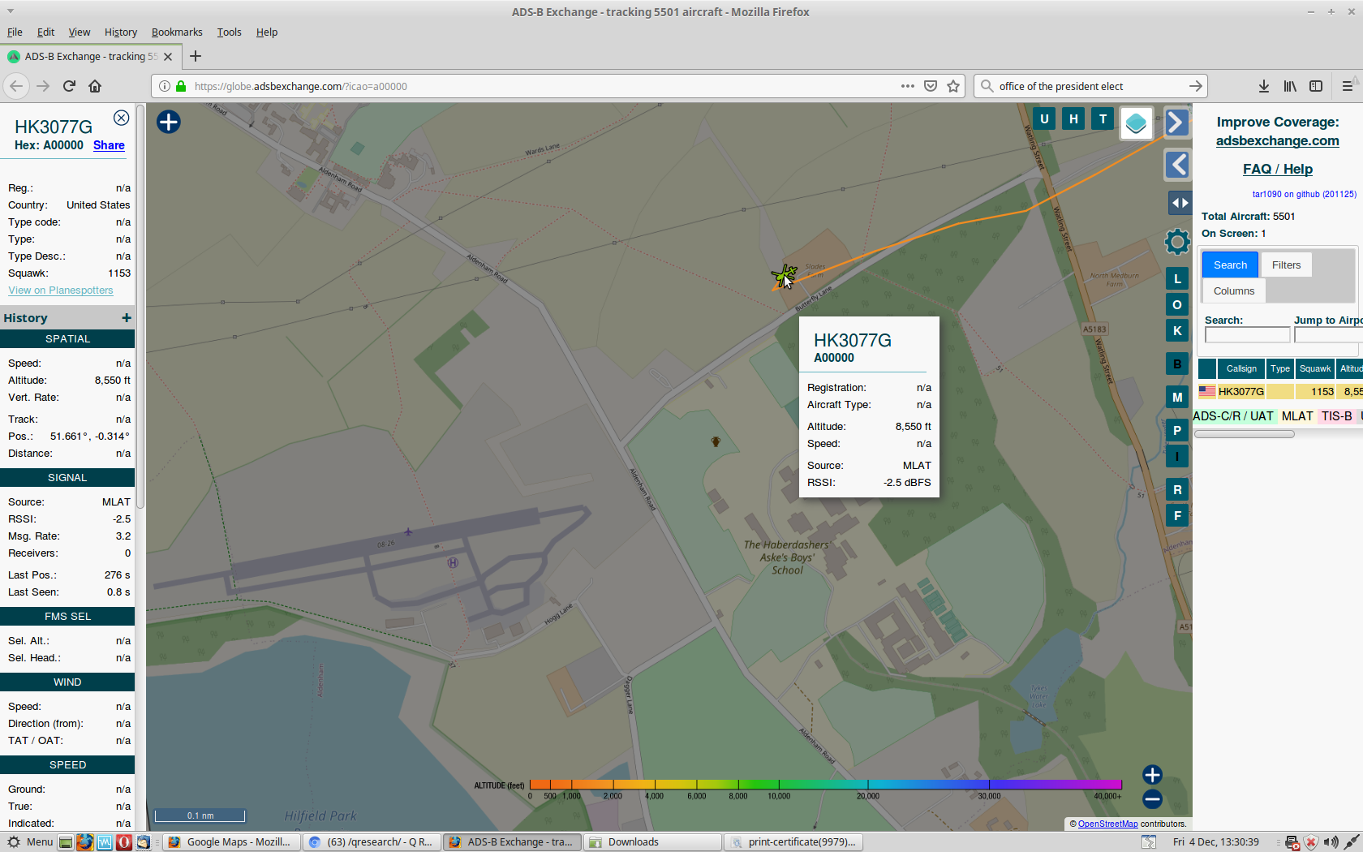This screenshot has height=852, width=1363.
Task: Open tar1090 on github link
Action: (1304, 194)
